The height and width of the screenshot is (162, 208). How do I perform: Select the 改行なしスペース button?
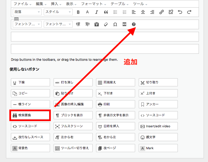(30, 137)
